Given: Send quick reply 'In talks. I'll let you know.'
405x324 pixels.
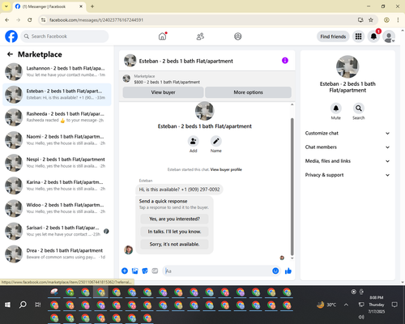Looking at the screenshot, I should (x=174, y=232).
